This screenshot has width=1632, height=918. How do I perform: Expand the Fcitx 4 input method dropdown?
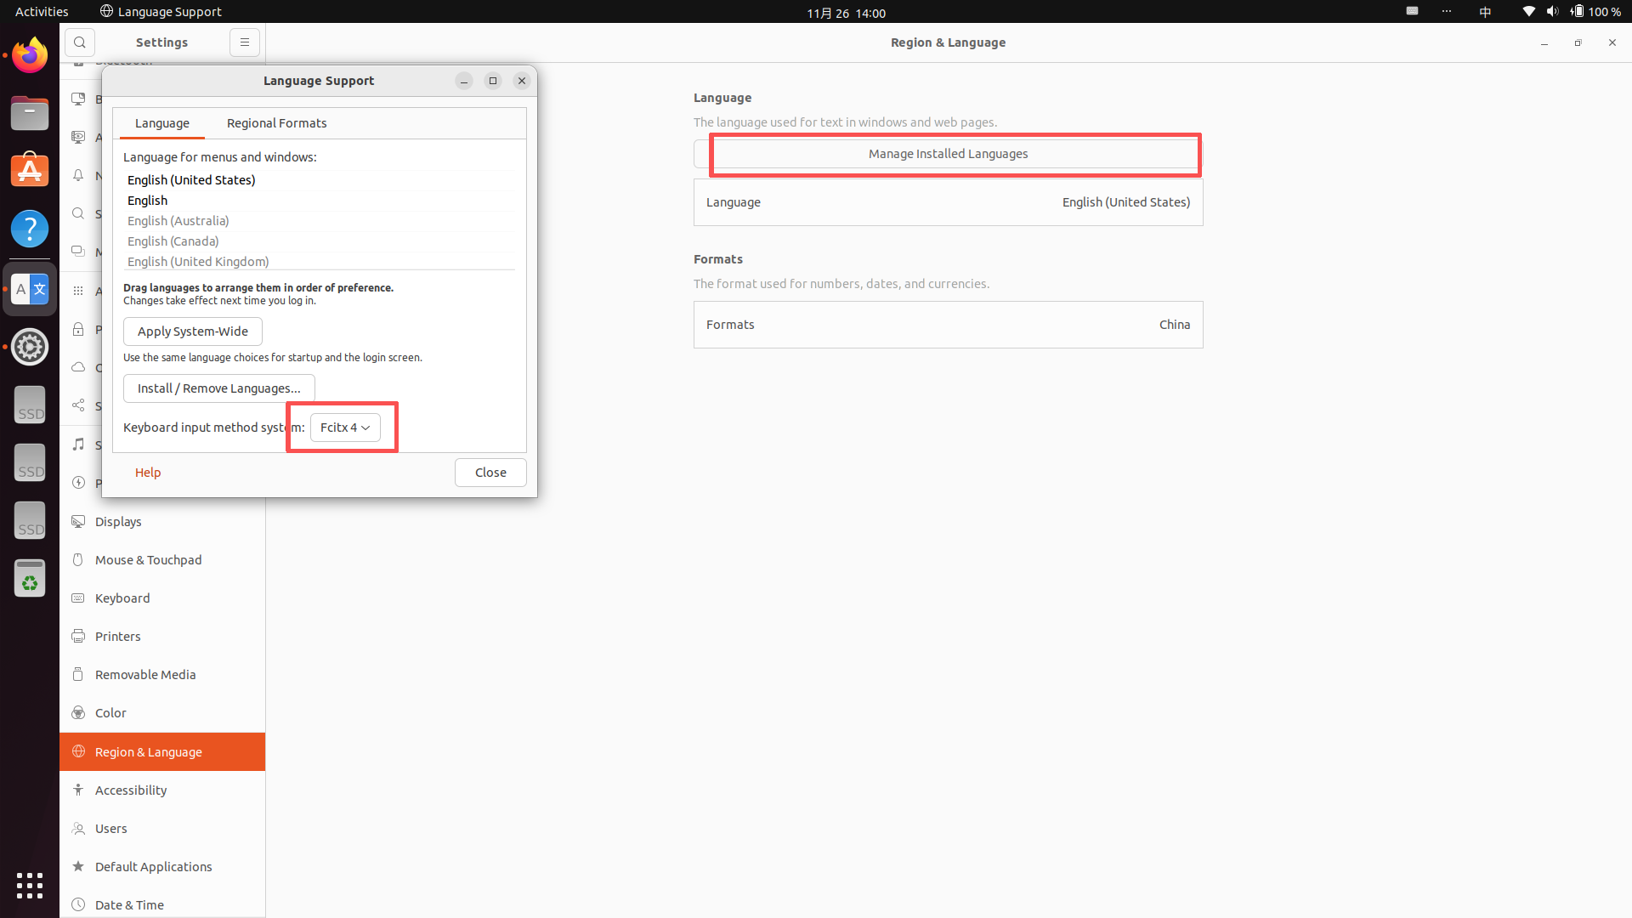point(345,428)
